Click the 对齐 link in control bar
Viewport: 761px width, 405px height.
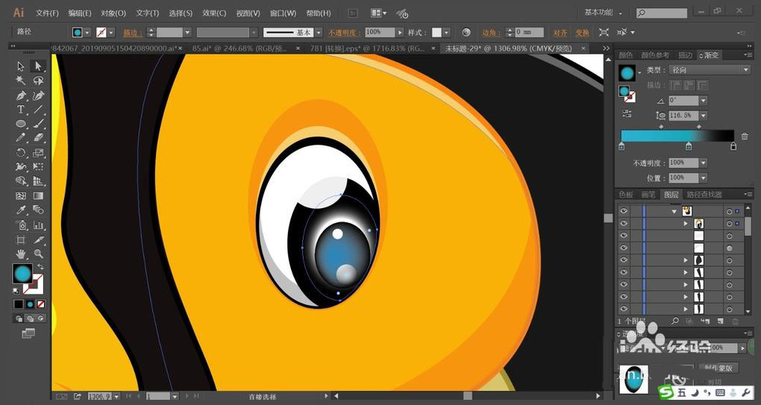(560, 33)
